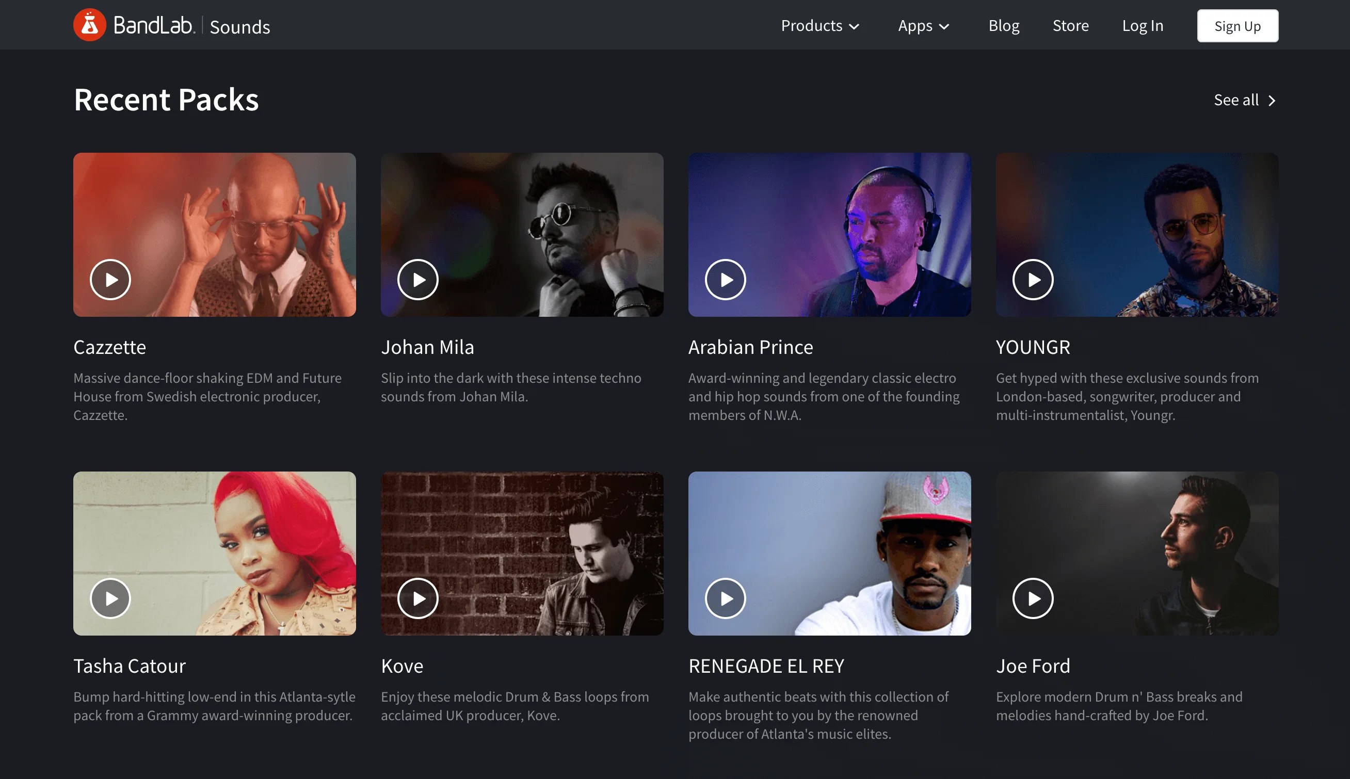The height and width of the screenshot is (779, 1350).
Task: Play Tasha Catour pack preview
Action: pyautogui.click(x=110, y=598)
